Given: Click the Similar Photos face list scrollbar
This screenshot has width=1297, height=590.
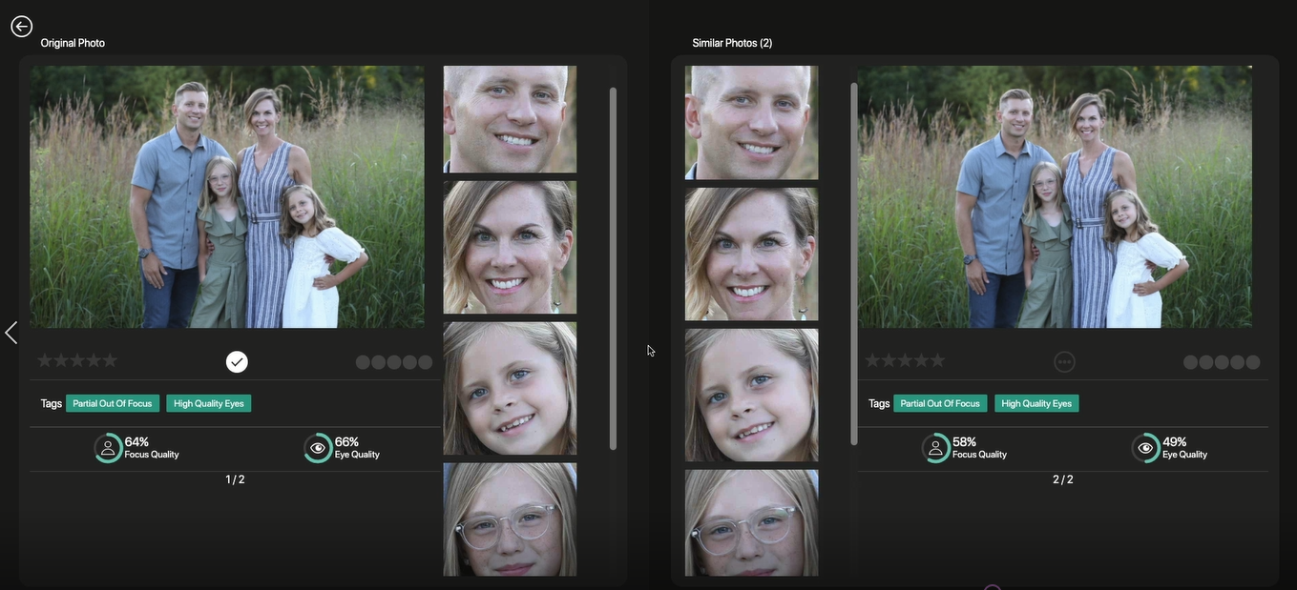Looking at the screenshot, I should coord(854,264).
